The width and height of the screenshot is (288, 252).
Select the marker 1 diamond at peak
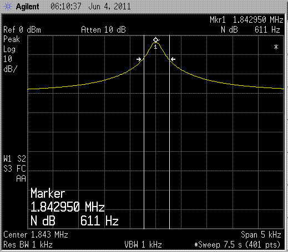(155, 40)
